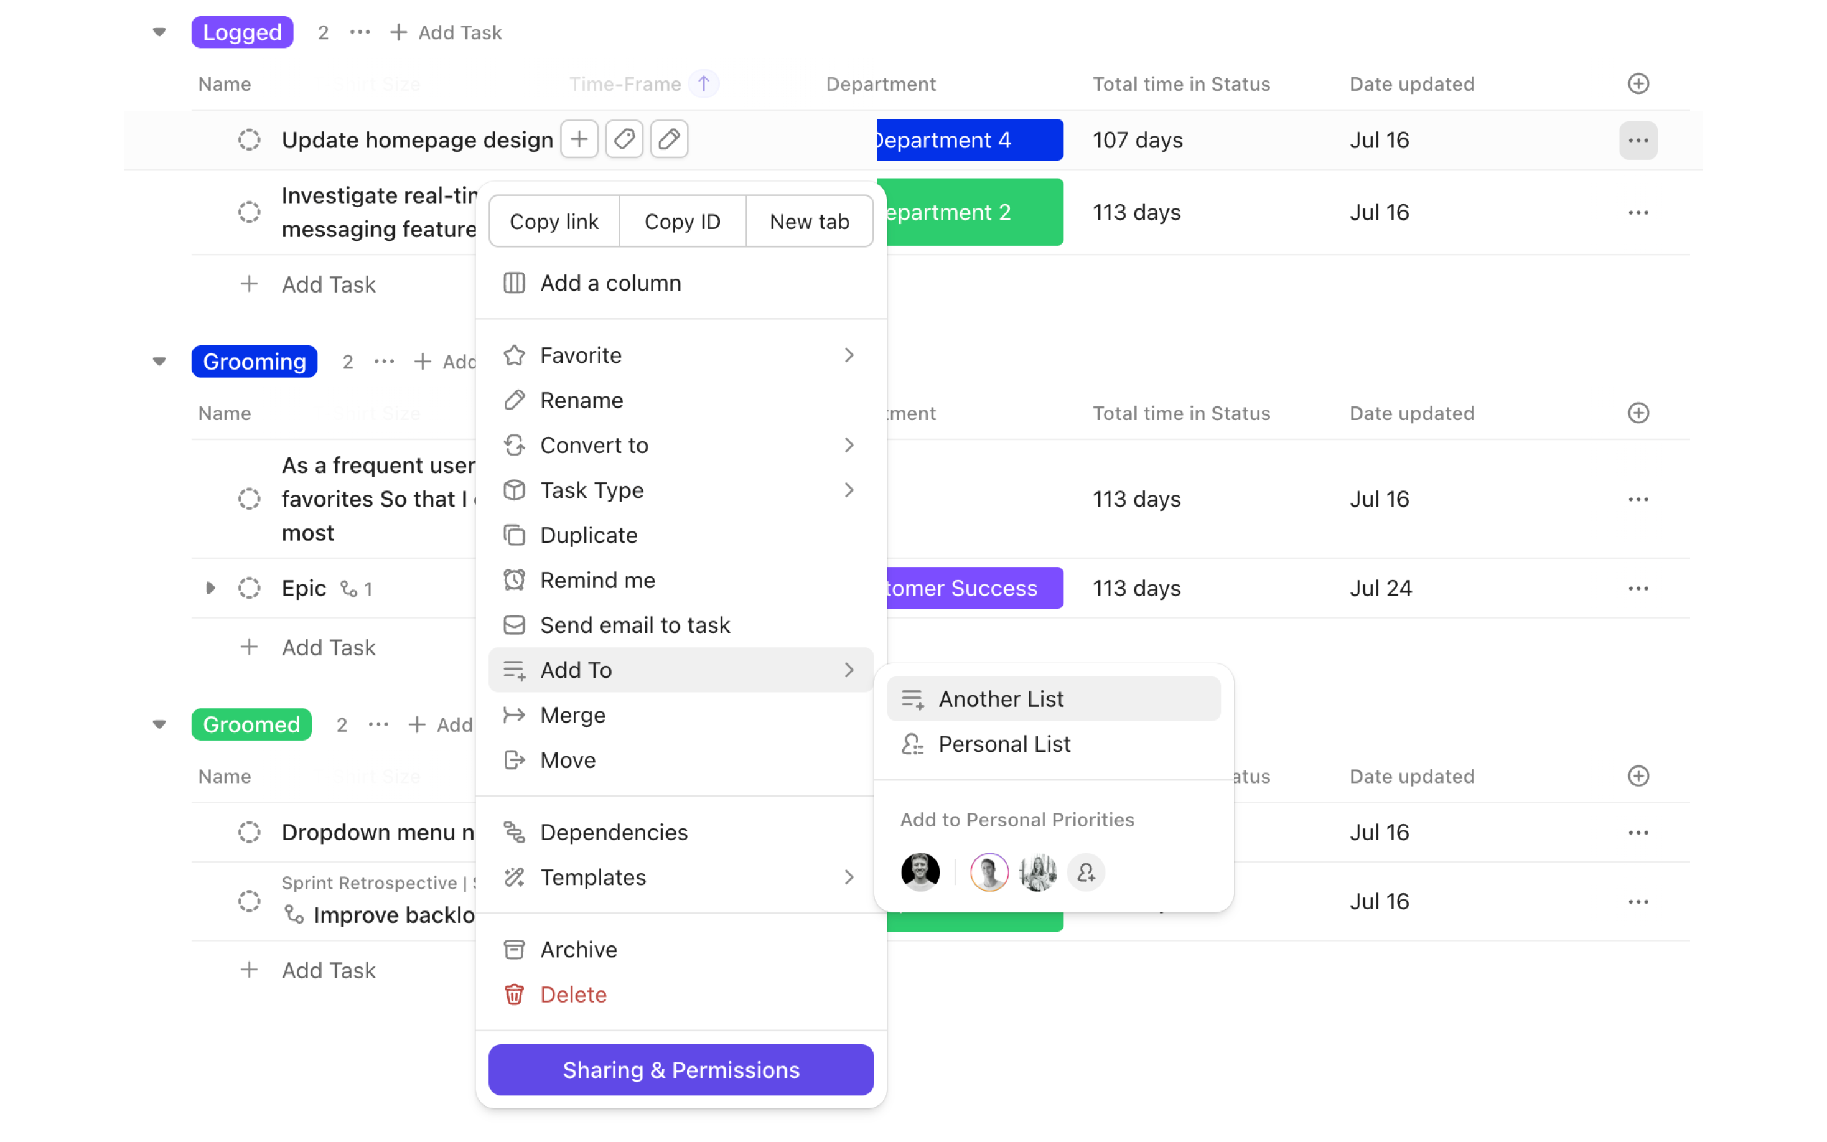This screenshot has height=1142, width=1827.
Task: Open the ellipsis menu for the Epic task row
Action: (x=1637, y=588)
